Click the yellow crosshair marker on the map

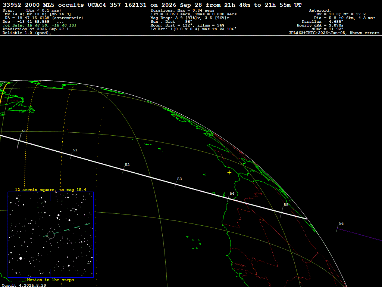pos(229,173)
